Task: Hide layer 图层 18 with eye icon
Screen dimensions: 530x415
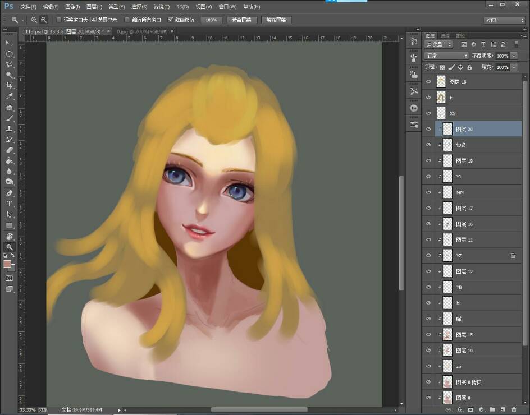Action: [x=428, y=82]
